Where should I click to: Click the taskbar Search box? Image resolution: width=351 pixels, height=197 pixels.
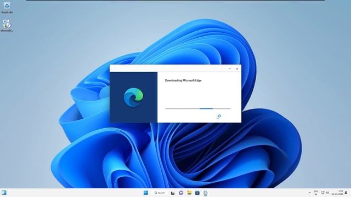[160, 193]
